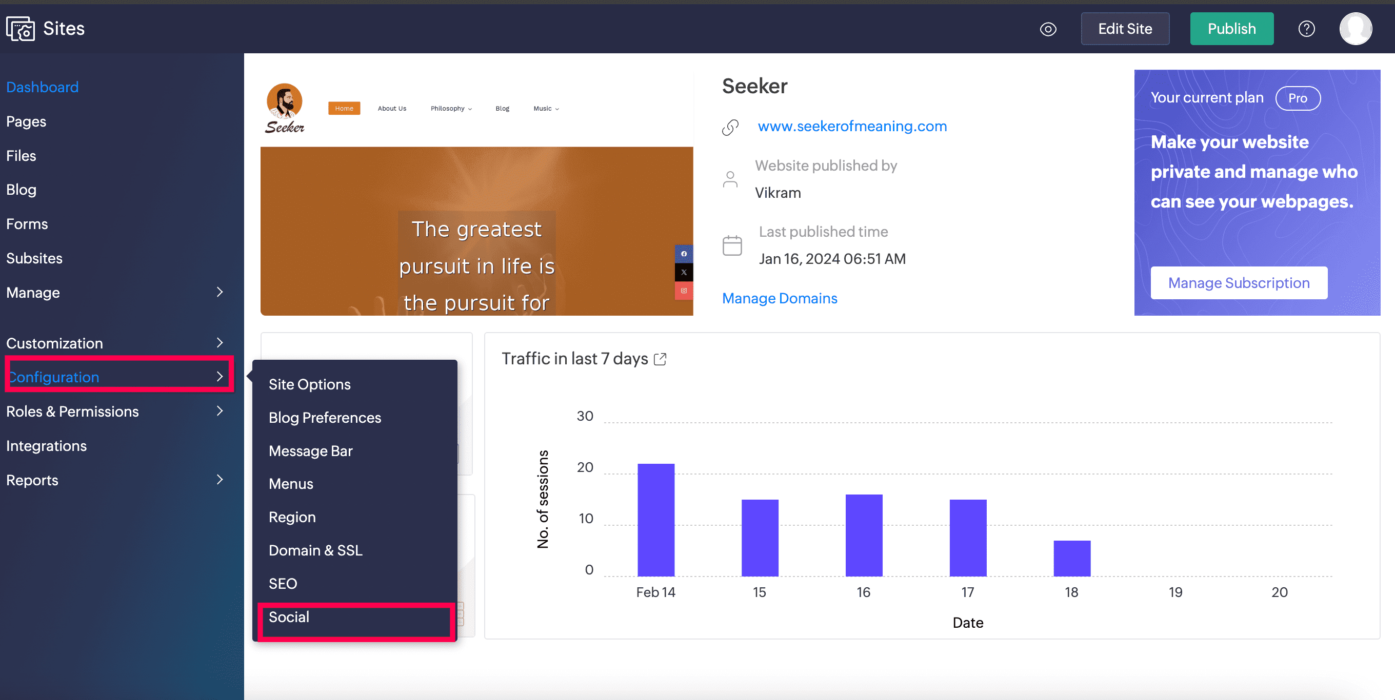Expand Roles & Permissions submenu
Screen dimensions: 1395x700
click(220, 411)
